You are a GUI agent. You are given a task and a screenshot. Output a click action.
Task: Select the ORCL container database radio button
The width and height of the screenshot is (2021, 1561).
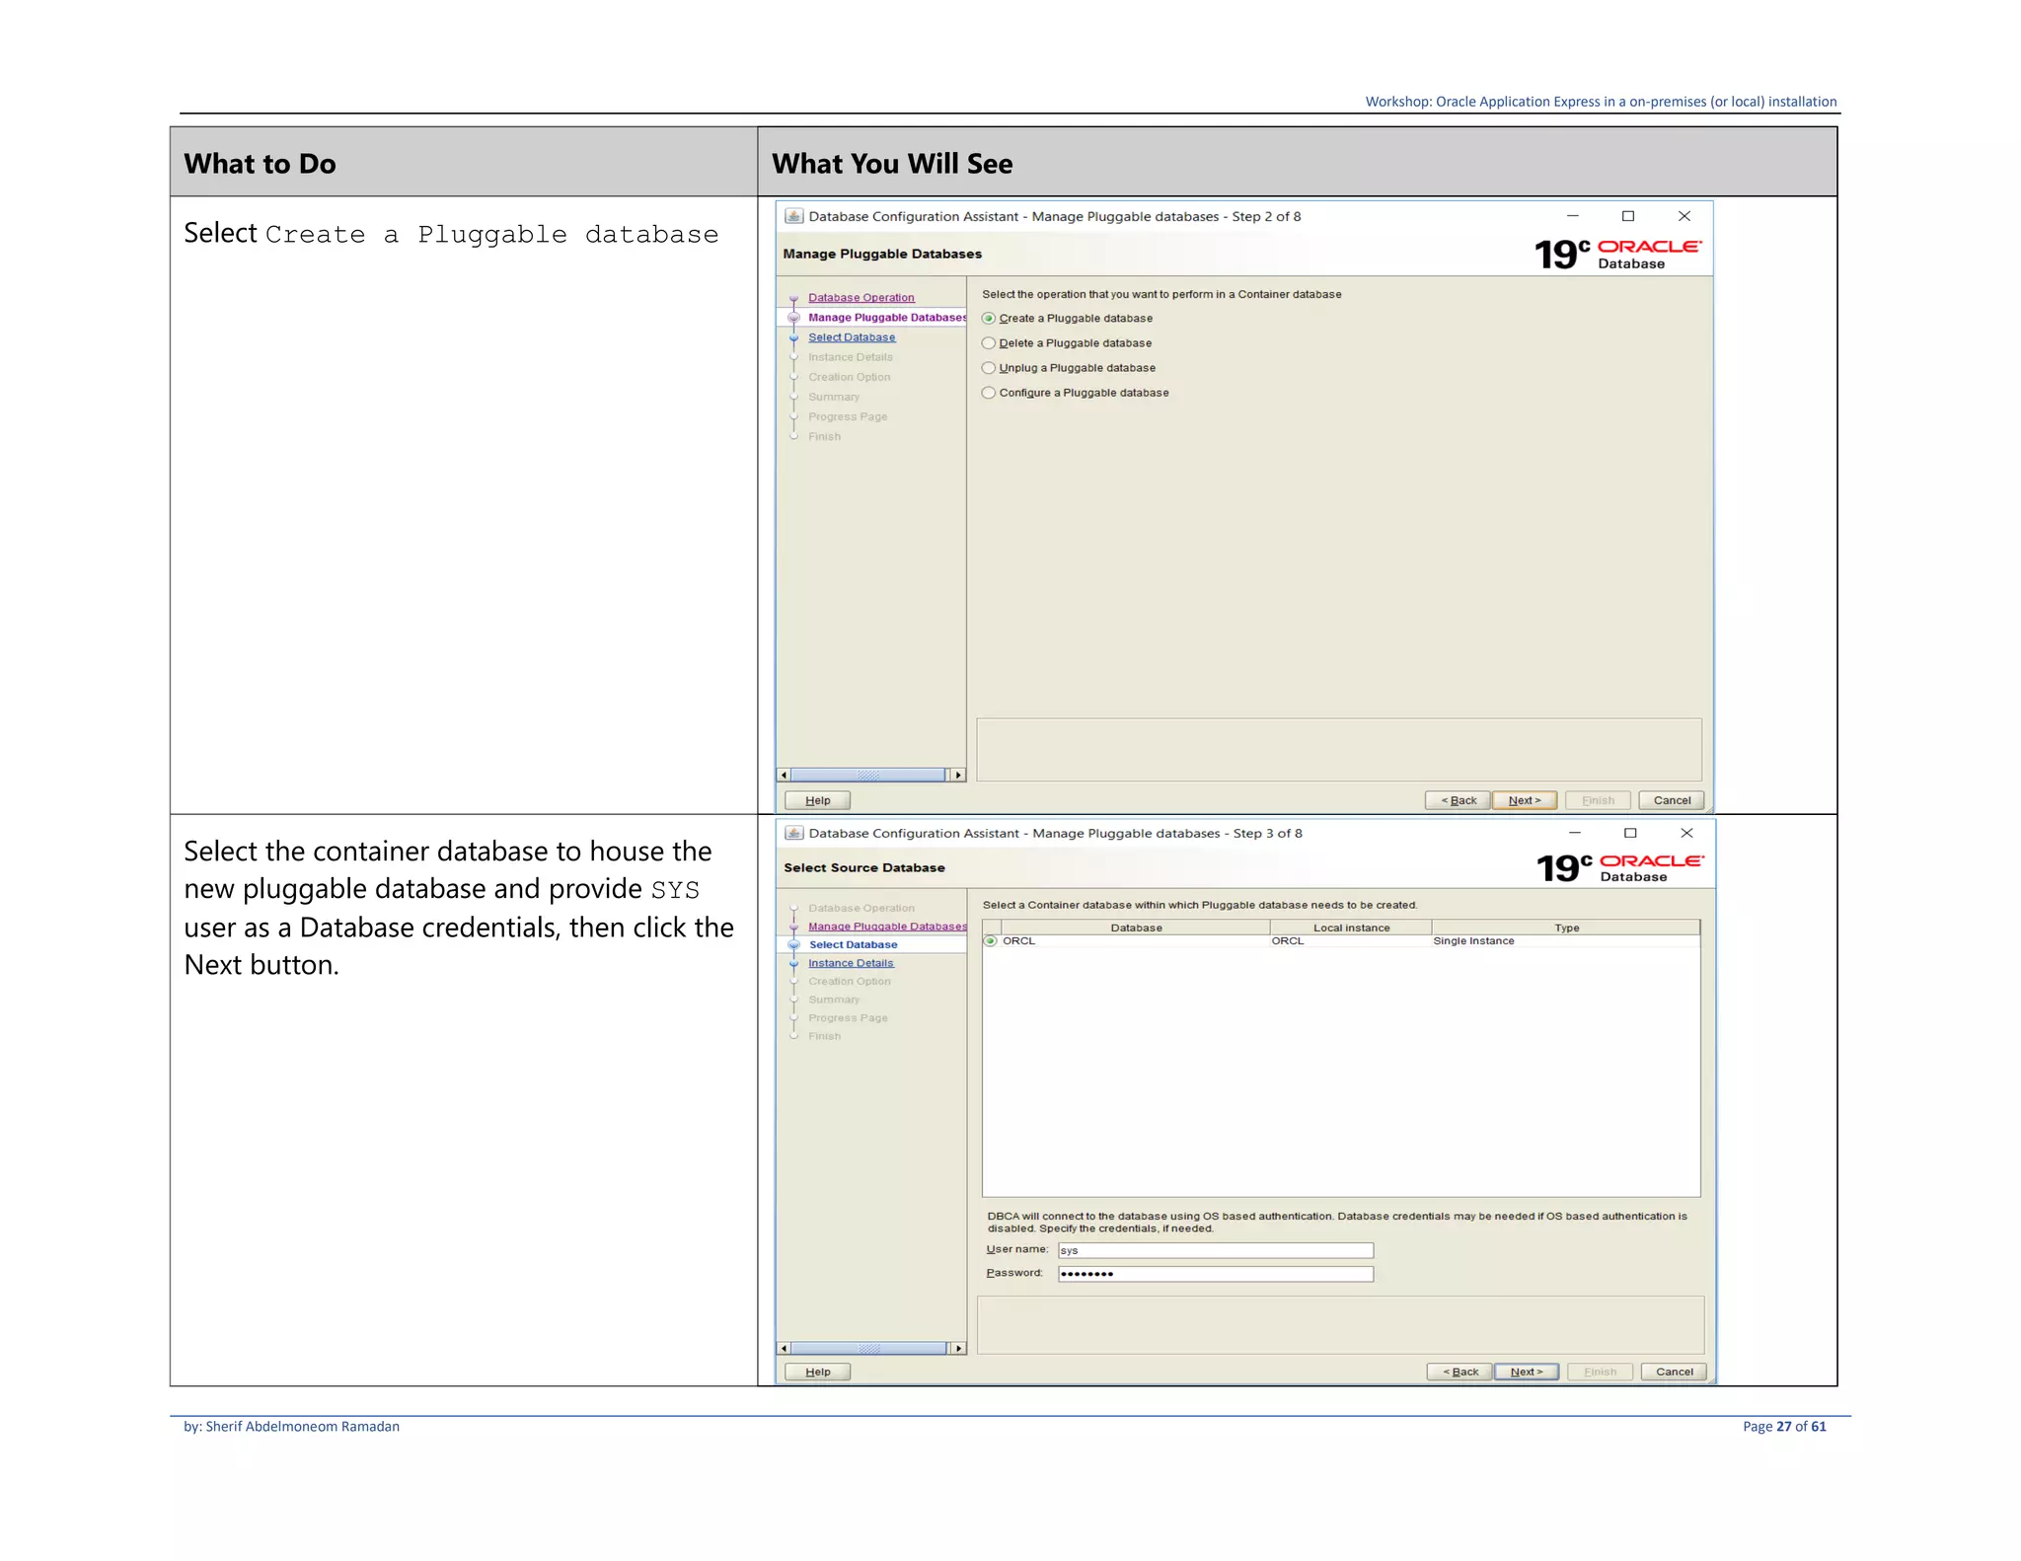991,941
